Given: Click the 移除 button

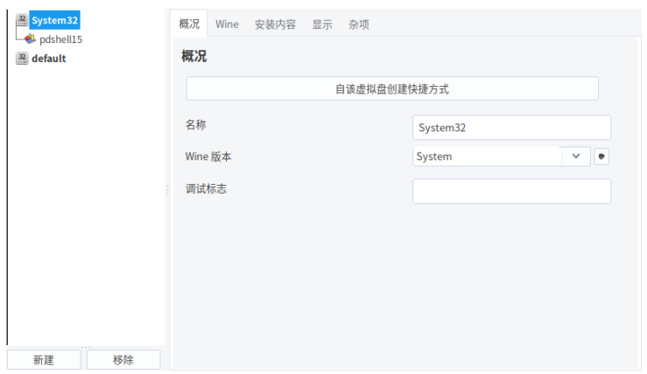Looking at the screenshot, I should 123,360.
